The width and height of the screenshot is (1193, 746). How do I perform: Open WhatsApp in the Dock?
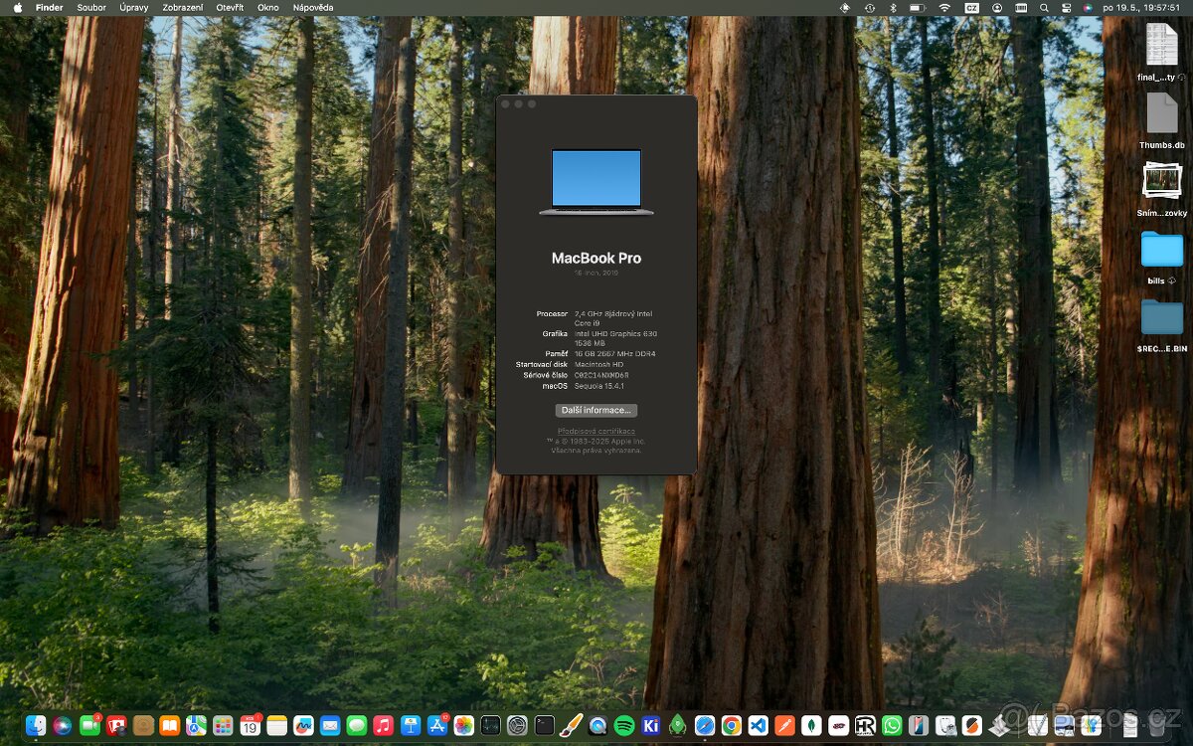(892, 726)
